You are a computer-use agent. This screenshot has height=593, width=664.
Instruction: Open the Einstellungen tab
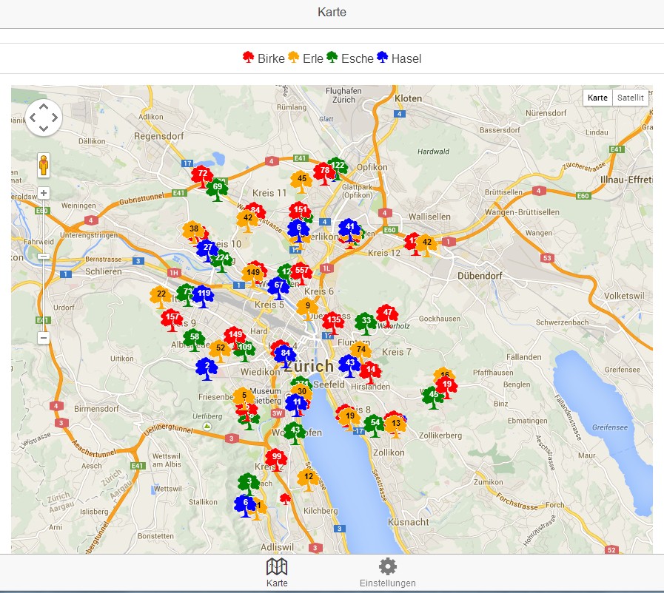point(387,573)
